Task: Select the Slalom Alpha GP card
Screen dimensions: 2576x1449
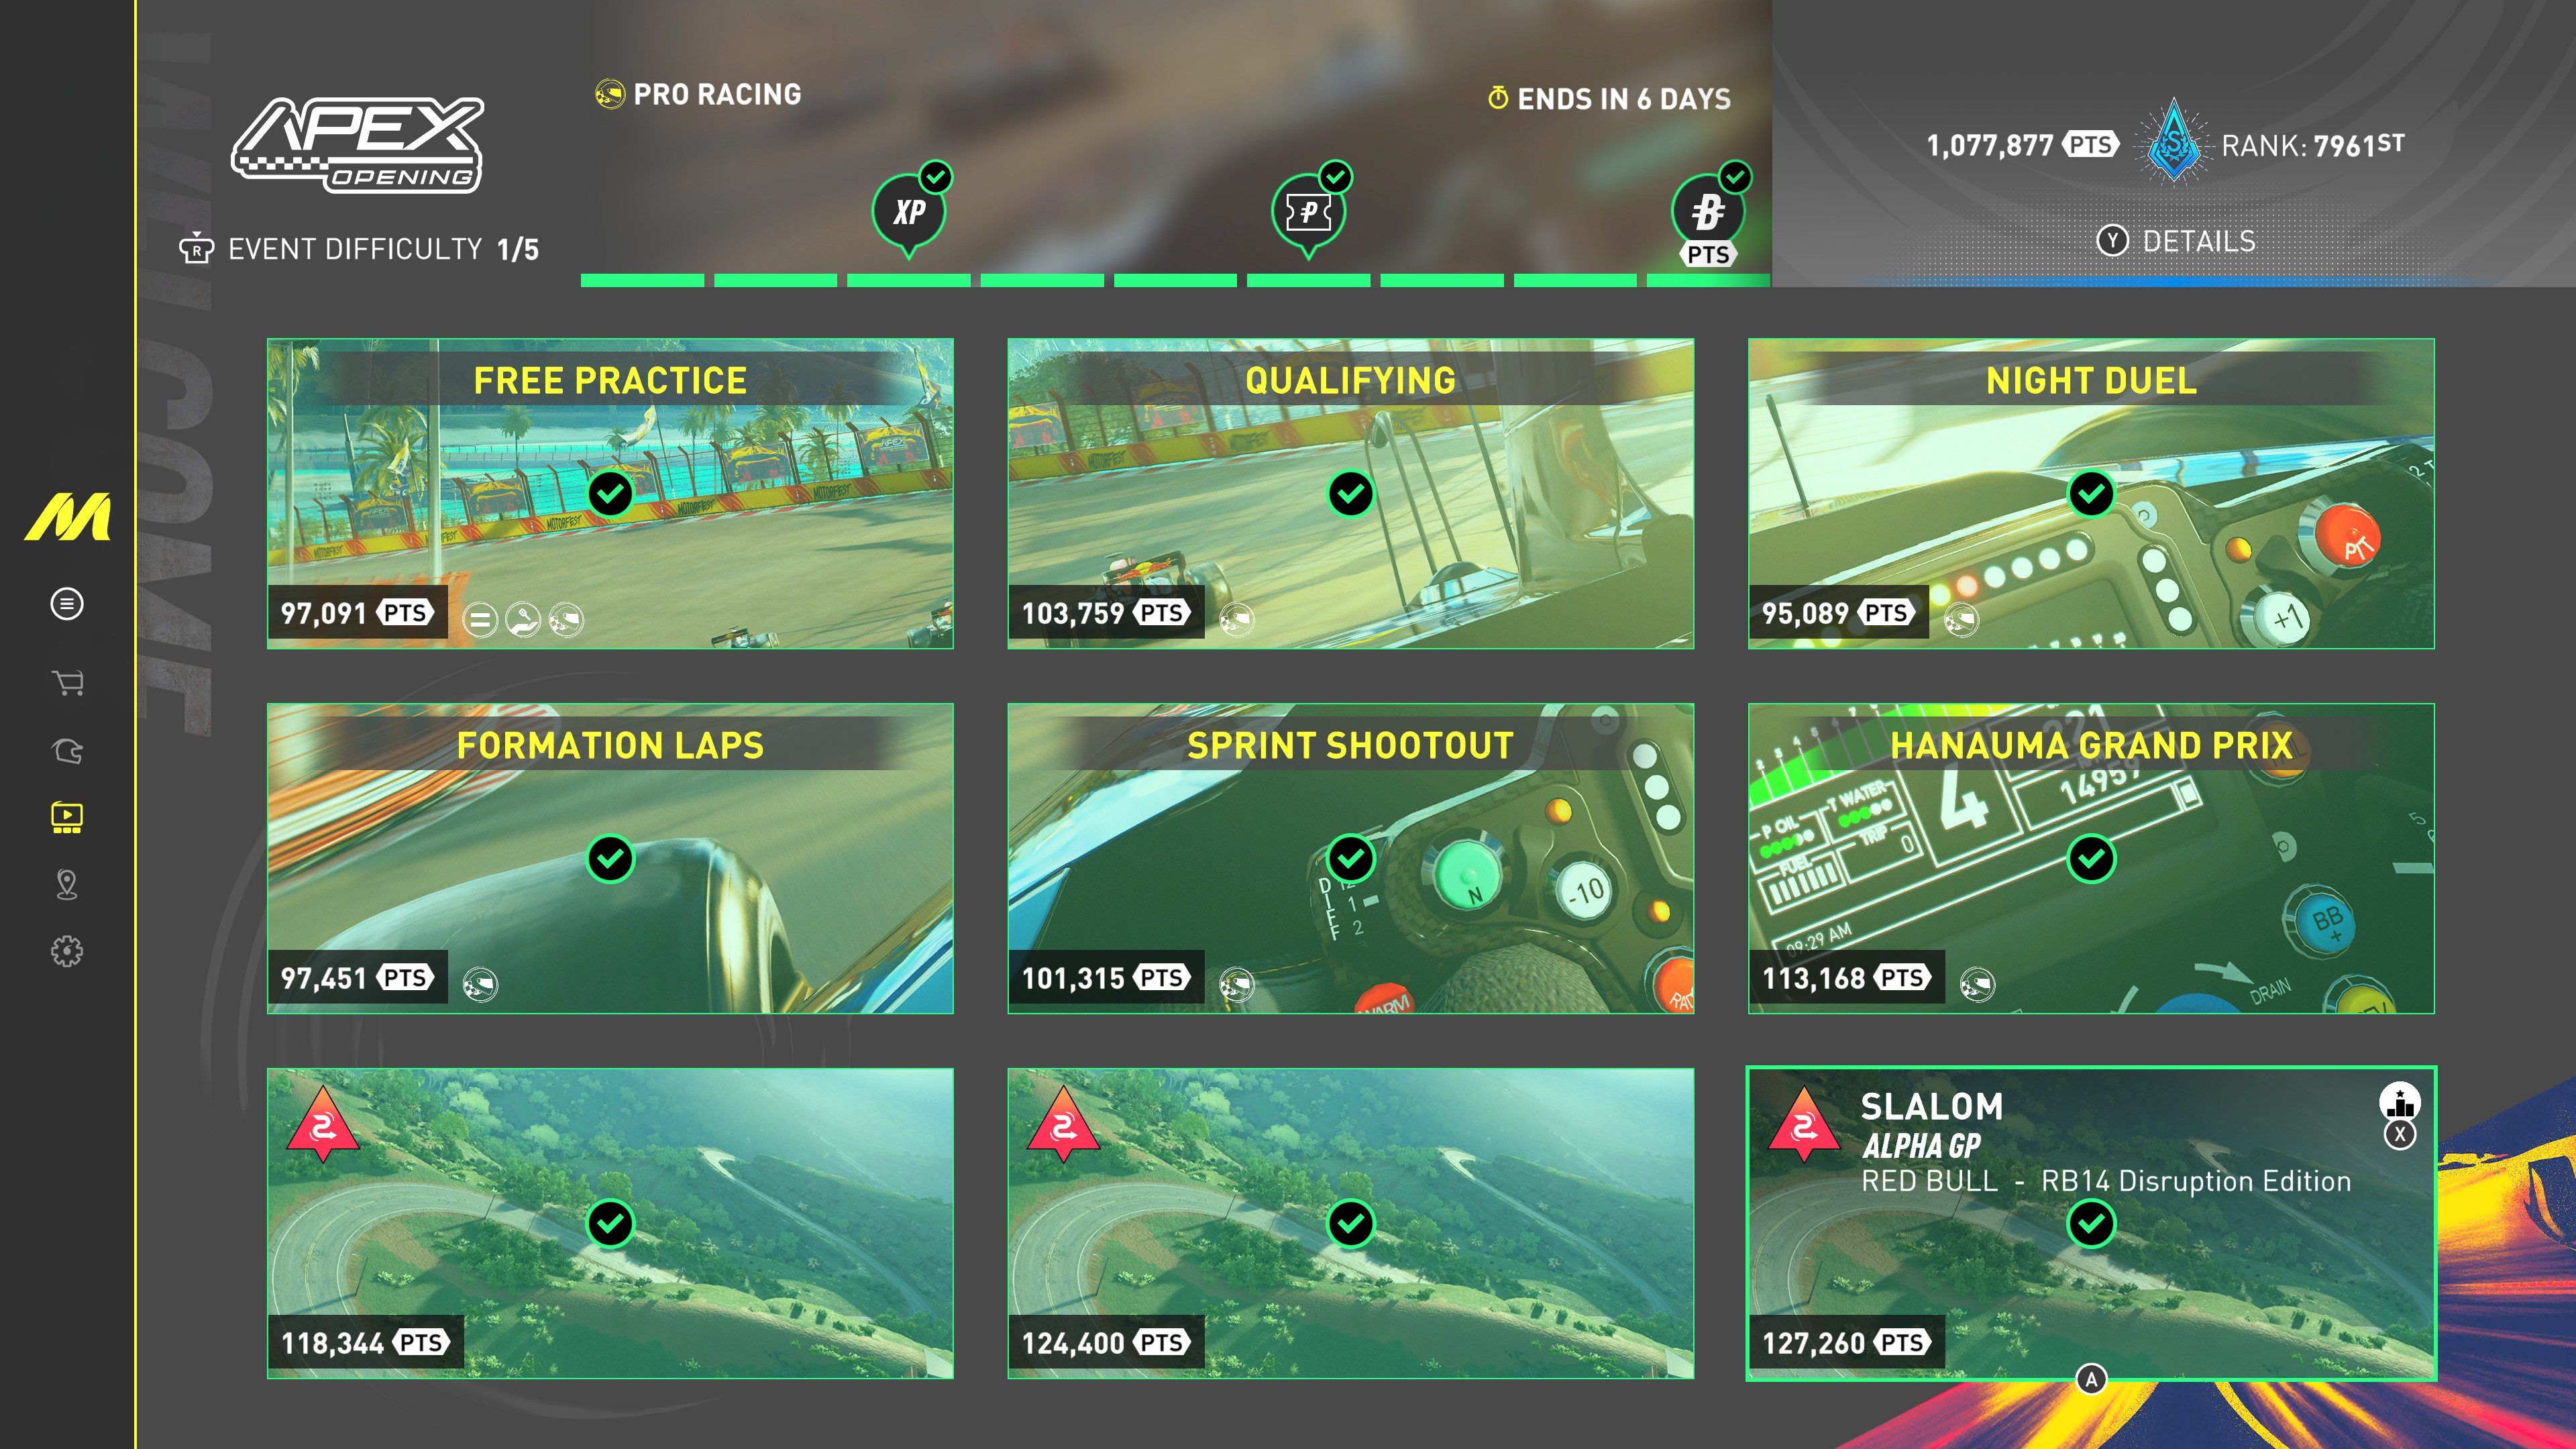Action: click(2091, 1224)
